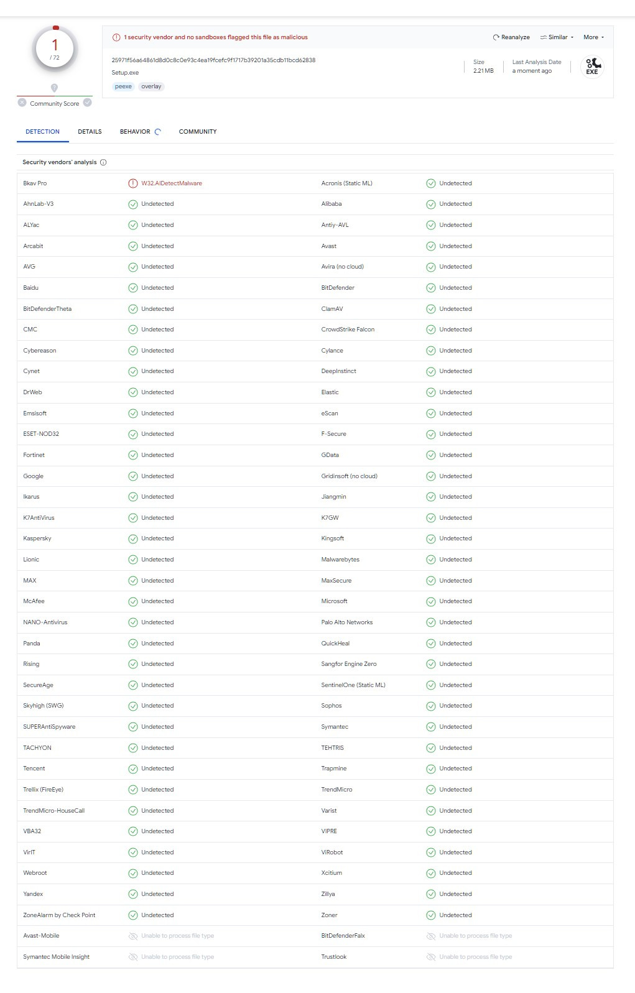Viewport: 635px width, 993px height.
Task: Open the Behavior tab
Action: (x=136, y=132)
